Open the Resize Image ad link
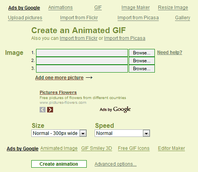This screenshot has width=198, height=172. click(173, 7)
